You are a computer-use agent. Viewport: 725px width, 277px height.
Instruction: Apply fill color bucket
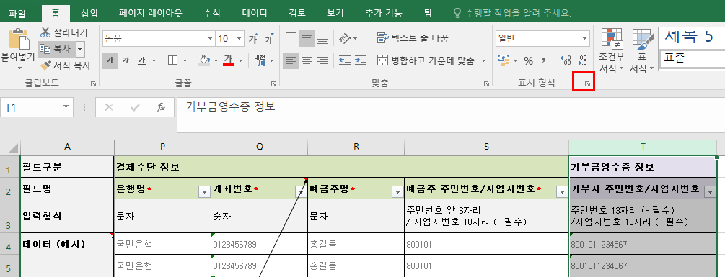click(204, 60)
